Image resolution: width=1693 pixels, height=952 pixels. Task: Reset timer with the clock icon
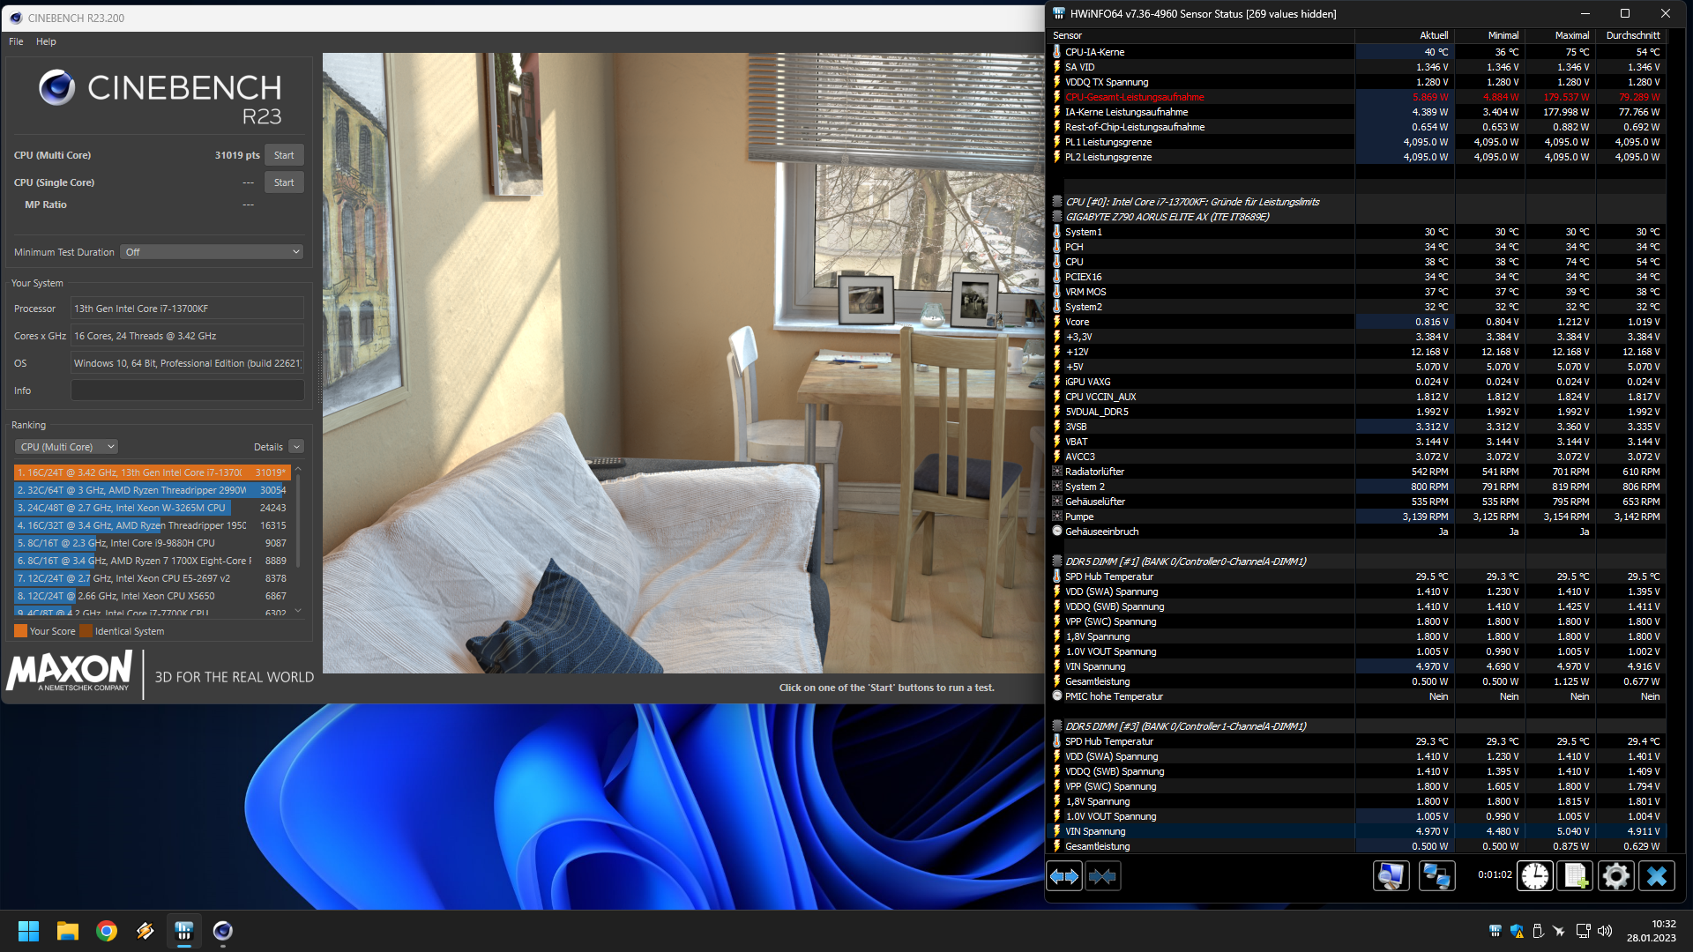tap(1534, 876)
